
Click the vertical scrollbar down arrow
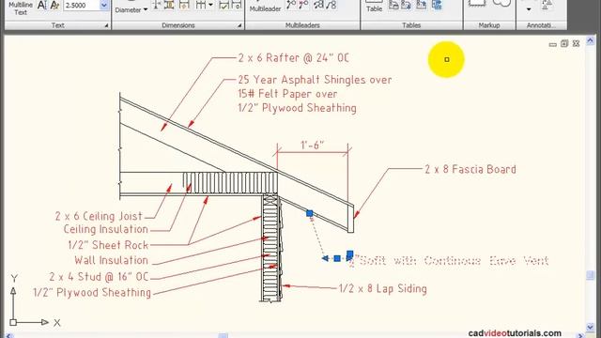click(591, 328)
